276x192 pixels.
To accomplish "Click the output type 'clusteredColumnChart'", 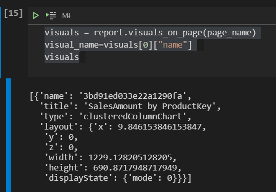I will 133,117.
